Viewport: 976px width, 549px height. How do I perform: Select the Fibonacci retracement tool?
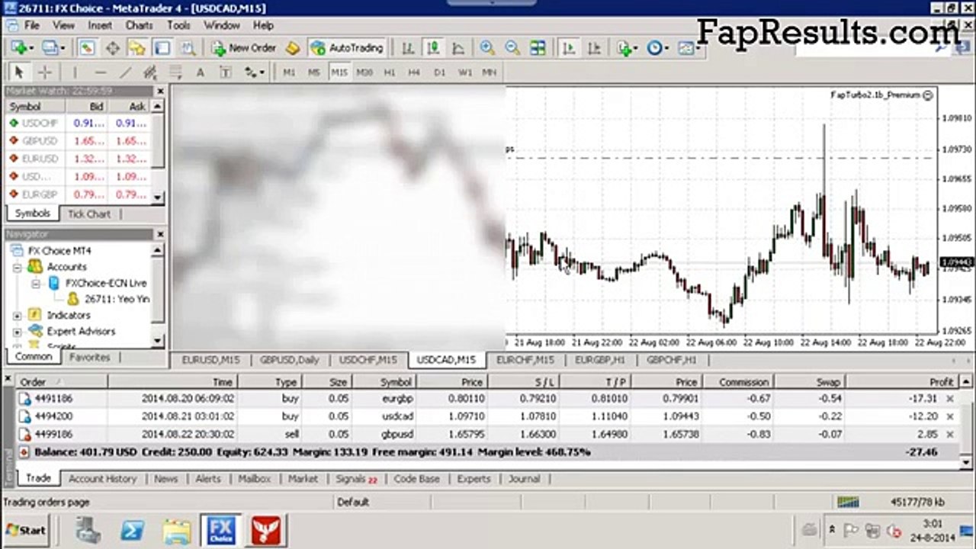pyautogui.click(x=175, y=72)
